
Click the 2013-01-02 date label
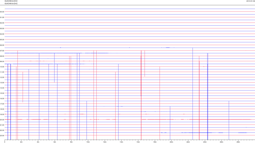coord(250,1)
